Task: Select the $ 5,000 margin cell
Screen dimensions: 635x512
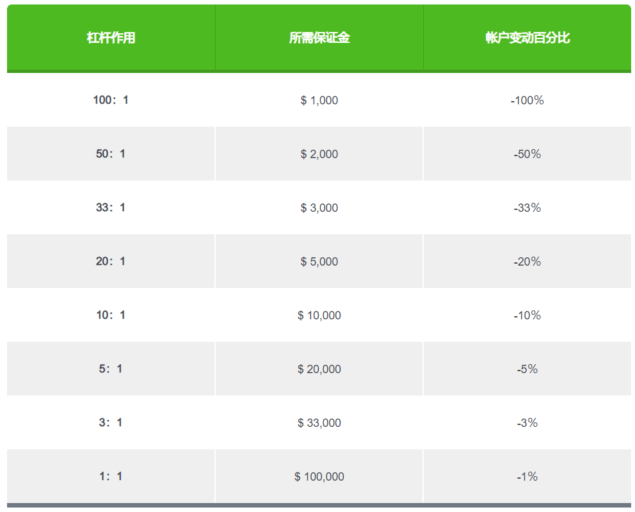Action: [x=319, y=261]
